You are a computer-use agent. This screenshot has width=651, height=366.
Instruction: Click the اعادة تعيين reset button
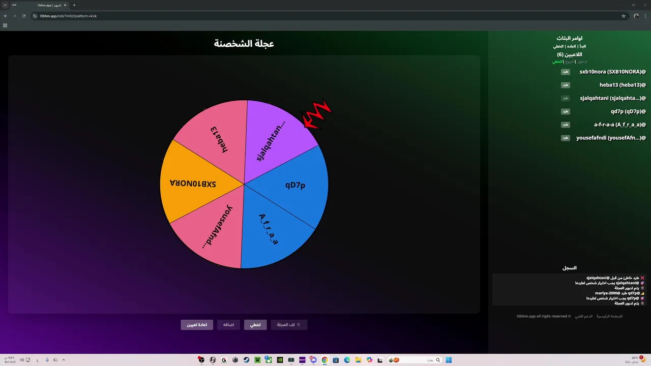tap(197, 325)
